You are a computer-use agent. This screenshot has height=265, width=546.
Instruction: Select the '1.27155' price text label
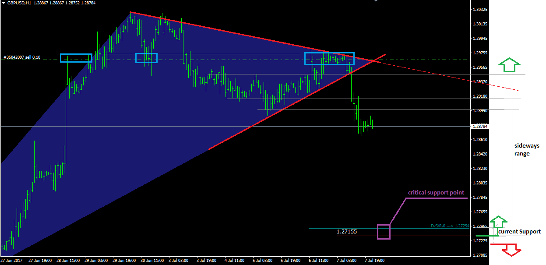point(347,231)
